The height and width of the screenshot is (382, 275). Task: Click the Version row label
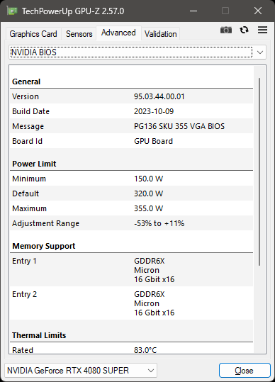[x=26, y=96]
